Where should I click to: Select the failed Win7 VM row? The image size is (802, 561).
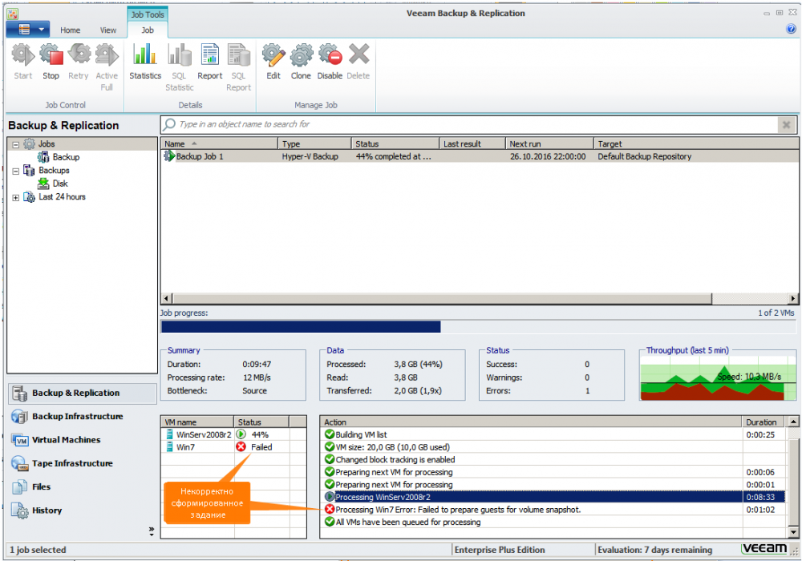pos(186,447)
